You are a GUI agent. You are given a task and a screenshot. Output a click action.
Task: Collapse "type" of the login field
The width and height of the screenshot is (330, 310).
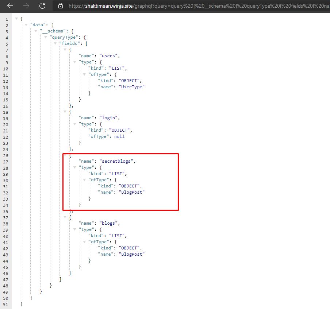click(74, 124)
